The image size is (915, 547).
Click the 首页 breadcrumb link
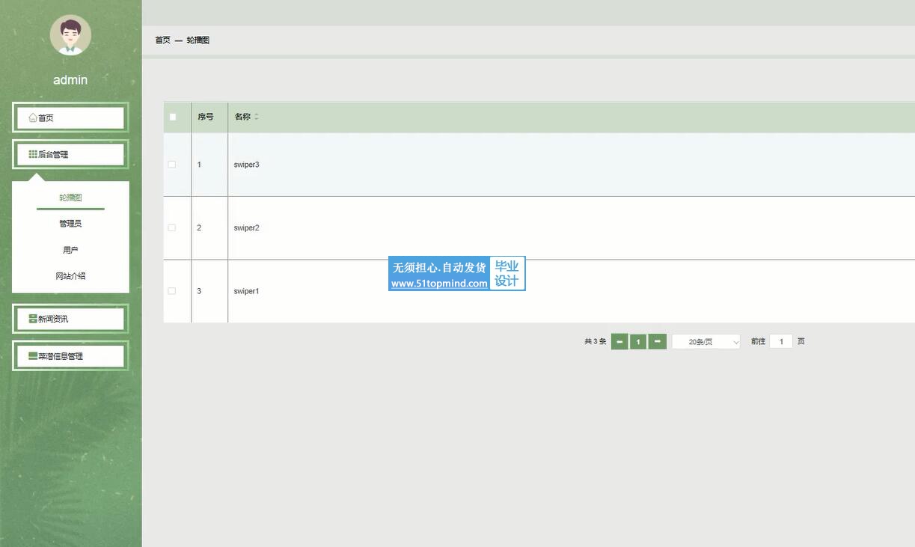(x=162, y=40)
